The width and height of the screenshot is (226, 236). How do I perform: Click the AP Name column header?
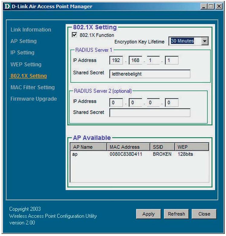coord(88,147)
